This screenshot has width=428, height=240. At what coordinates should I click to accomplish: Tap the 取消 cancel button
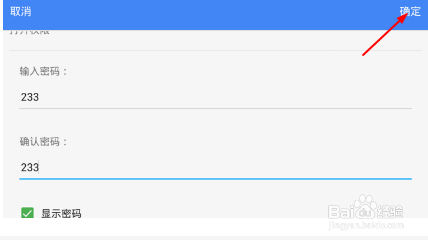tap(21, 11)
